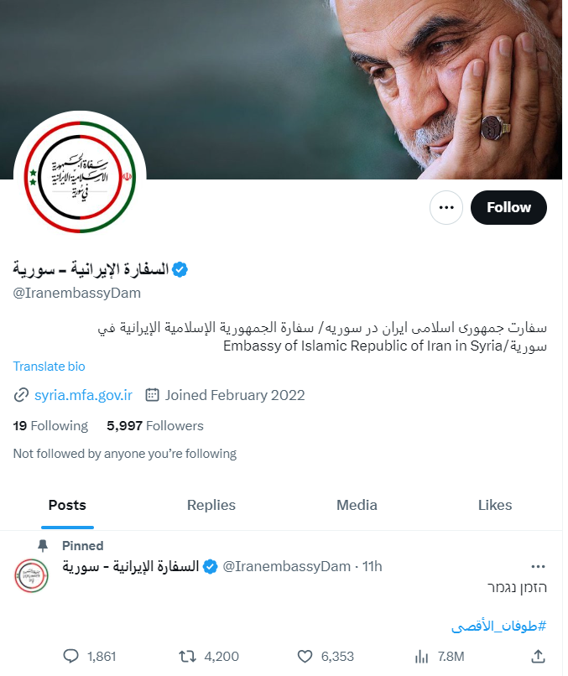Click Translate bio
568x676 pixels.
tap(50, 366)
